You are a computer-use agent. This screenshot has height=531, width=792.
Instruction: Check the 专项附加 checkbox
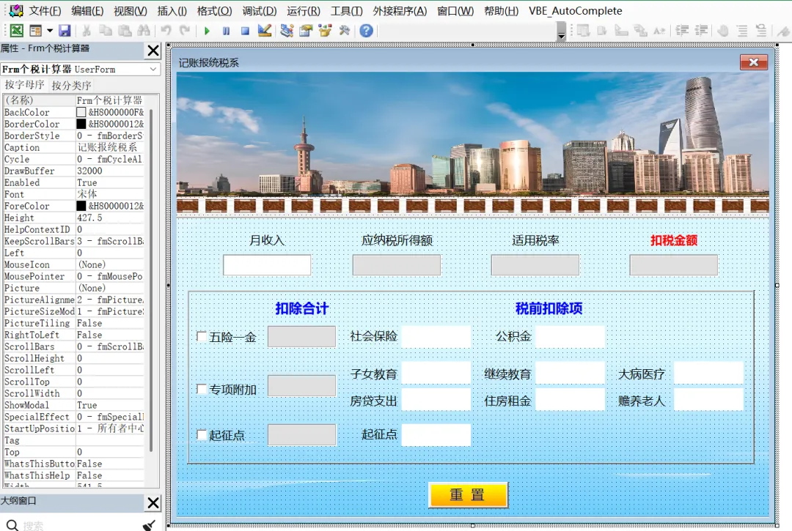click(x=202, y=389)
